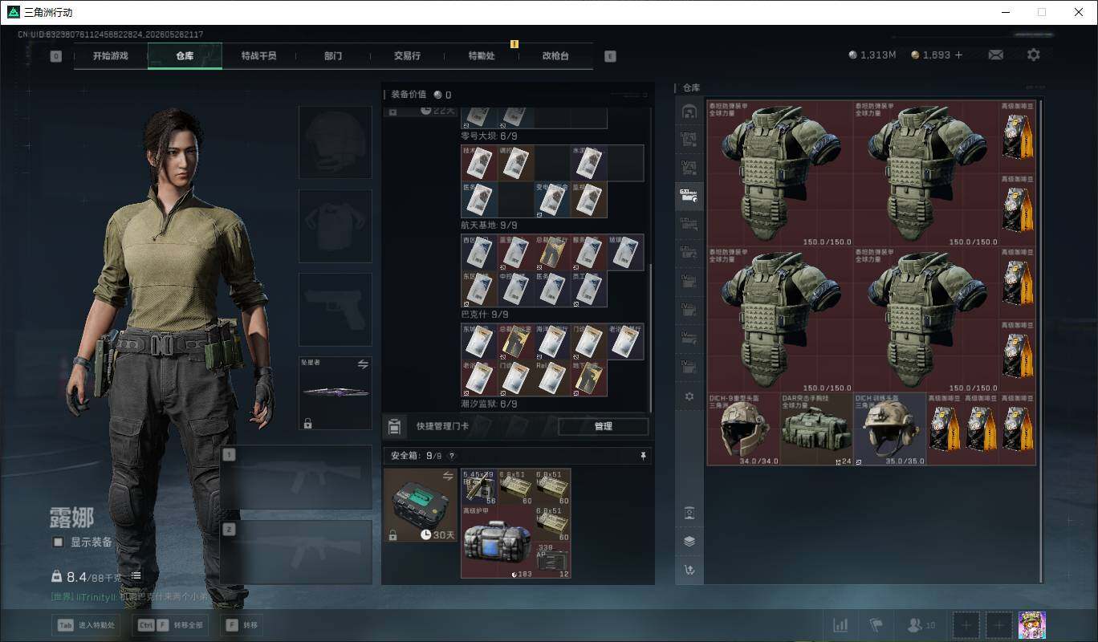Click the 1,313M currency balance

(x=872, y=55)
